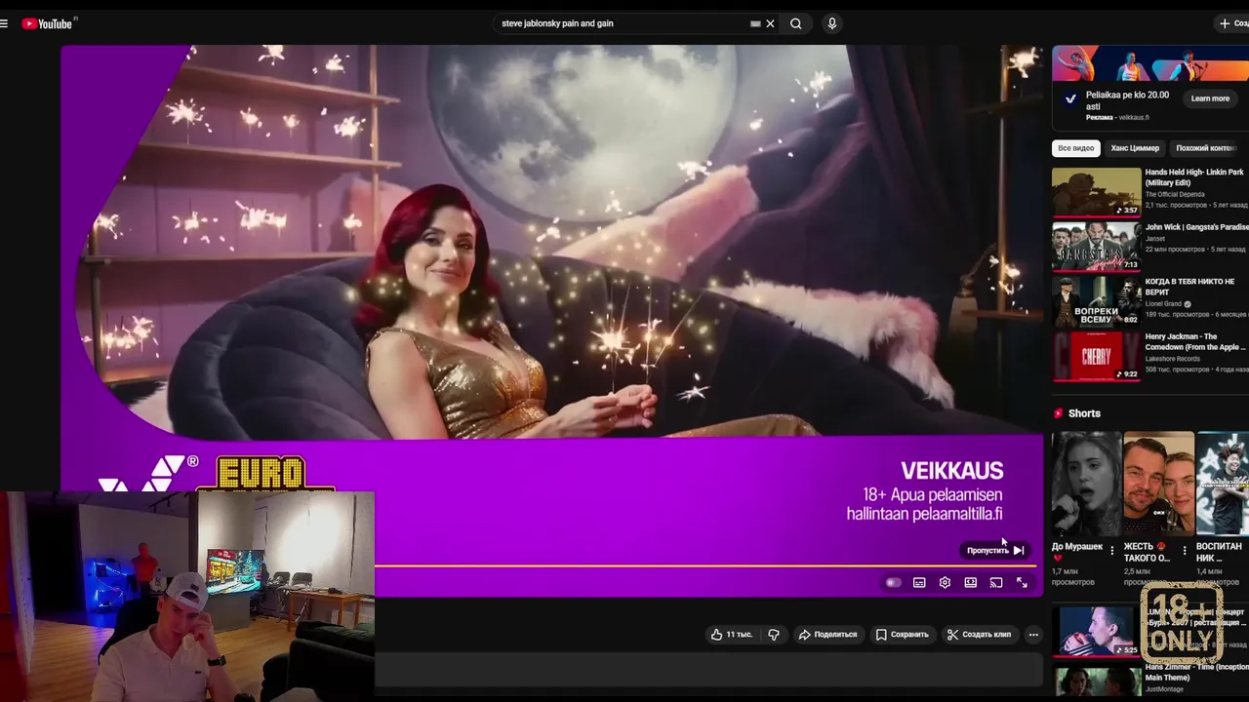1249x702 pixels.
Task: Click the magnifier search button
Action: coord(796,23)
